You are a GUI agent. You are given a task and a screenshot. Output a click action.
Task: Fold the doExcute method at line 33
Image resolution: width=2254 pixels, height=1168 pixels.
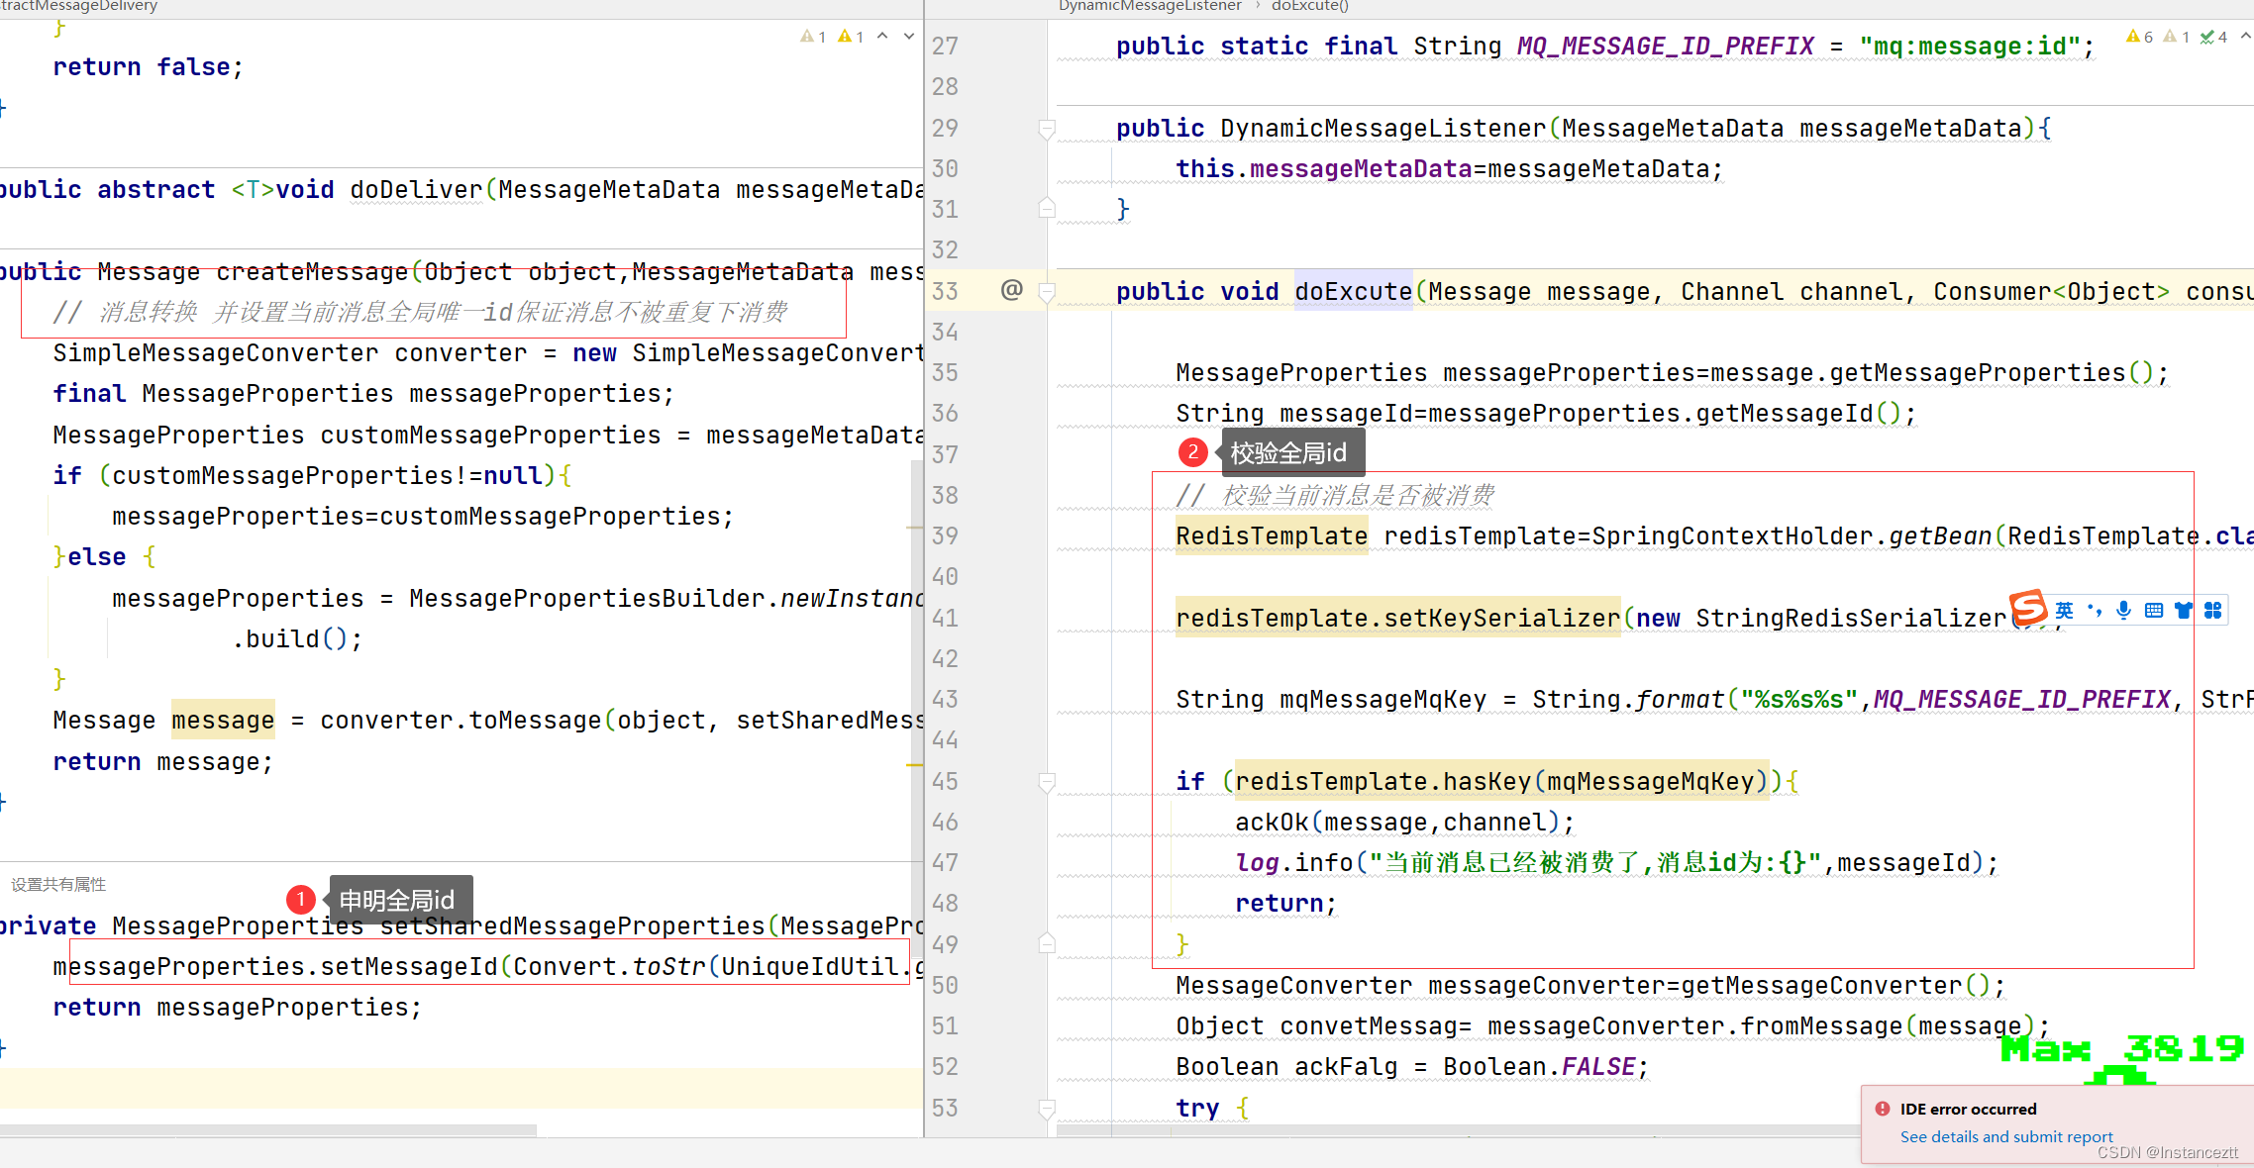(1047, 291)
